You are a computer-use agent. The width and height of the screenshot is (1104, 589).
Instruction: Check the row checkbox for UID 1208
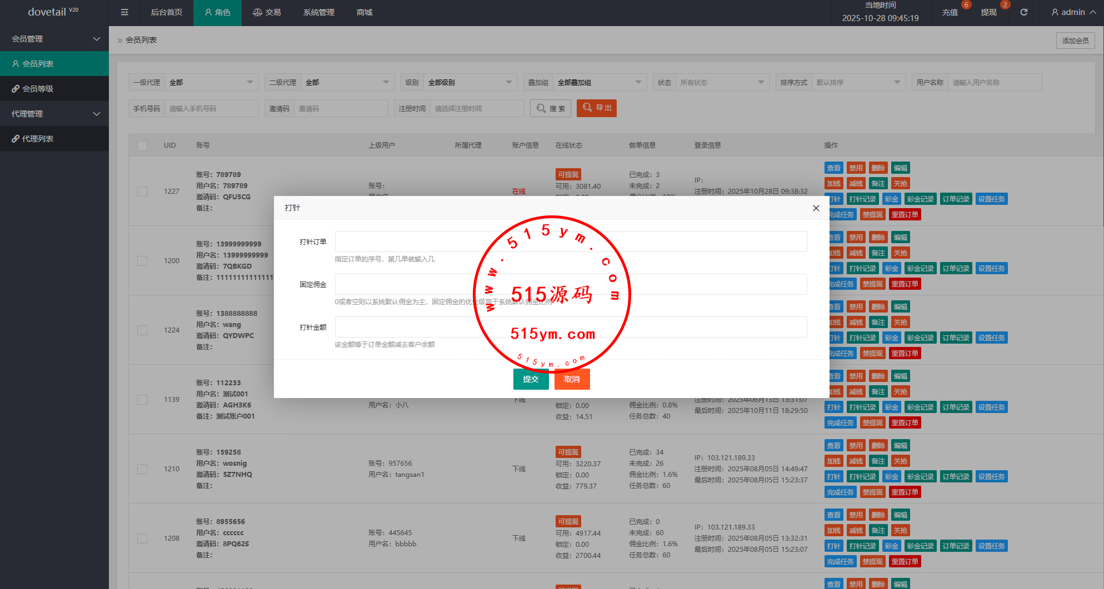click(142, 538)
